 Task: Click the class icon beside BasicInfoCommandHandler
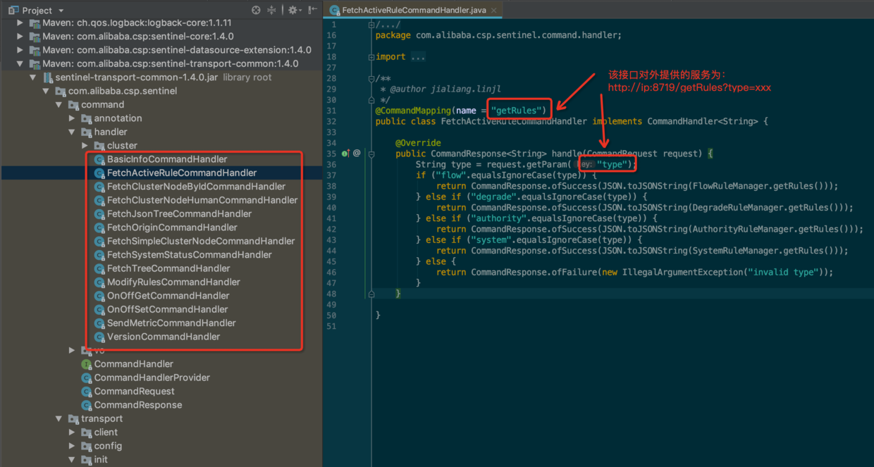coord(99,159)
